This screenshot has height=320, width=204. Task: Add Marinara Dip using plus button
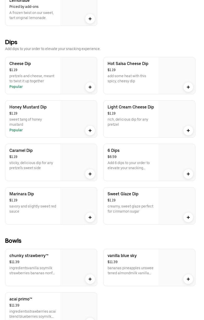90,217
